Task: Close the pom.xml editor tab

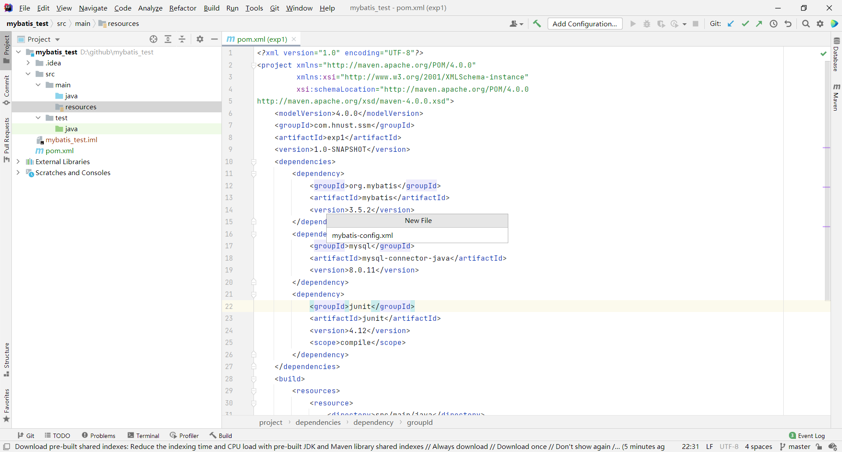Action: (294, 39)
